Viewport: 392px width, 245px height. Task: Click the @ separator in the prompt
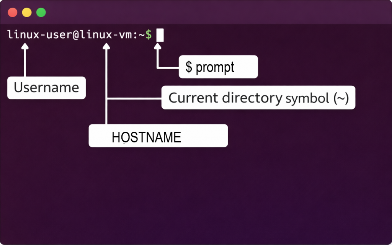tap(77, 35)
